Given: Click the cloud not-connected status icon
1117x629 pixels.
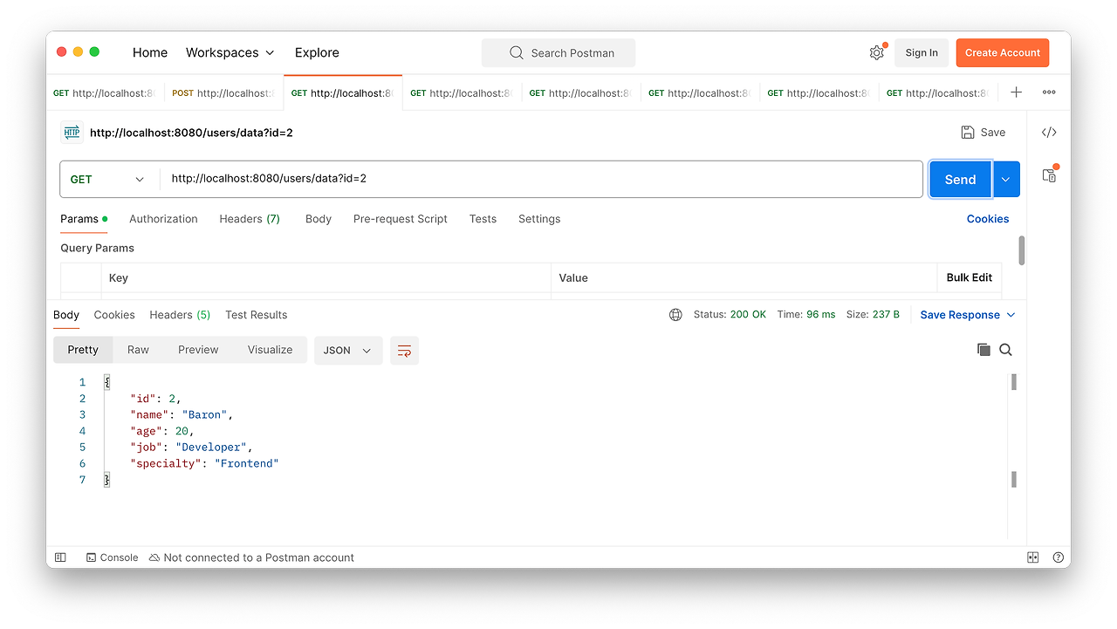Looking at the screenshot, I should click(154, 557).
